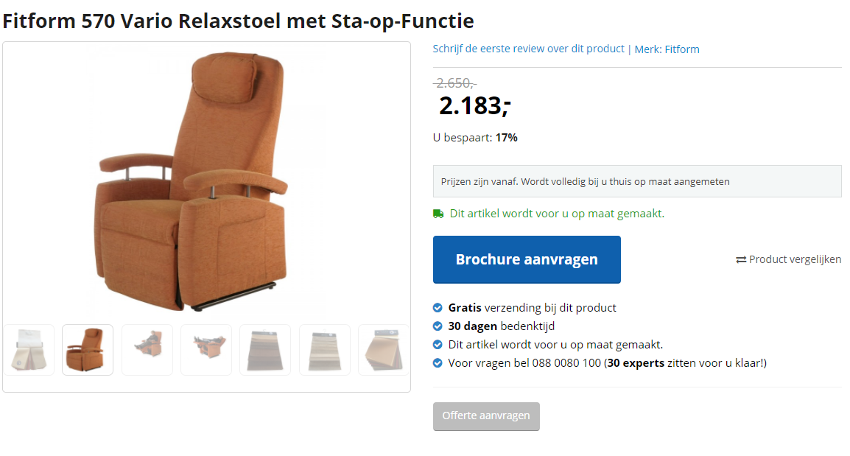Screen dimensions: 850x456
Task: Select the dark brown fabric swatch thumbnail
Action: pos(265,350)
